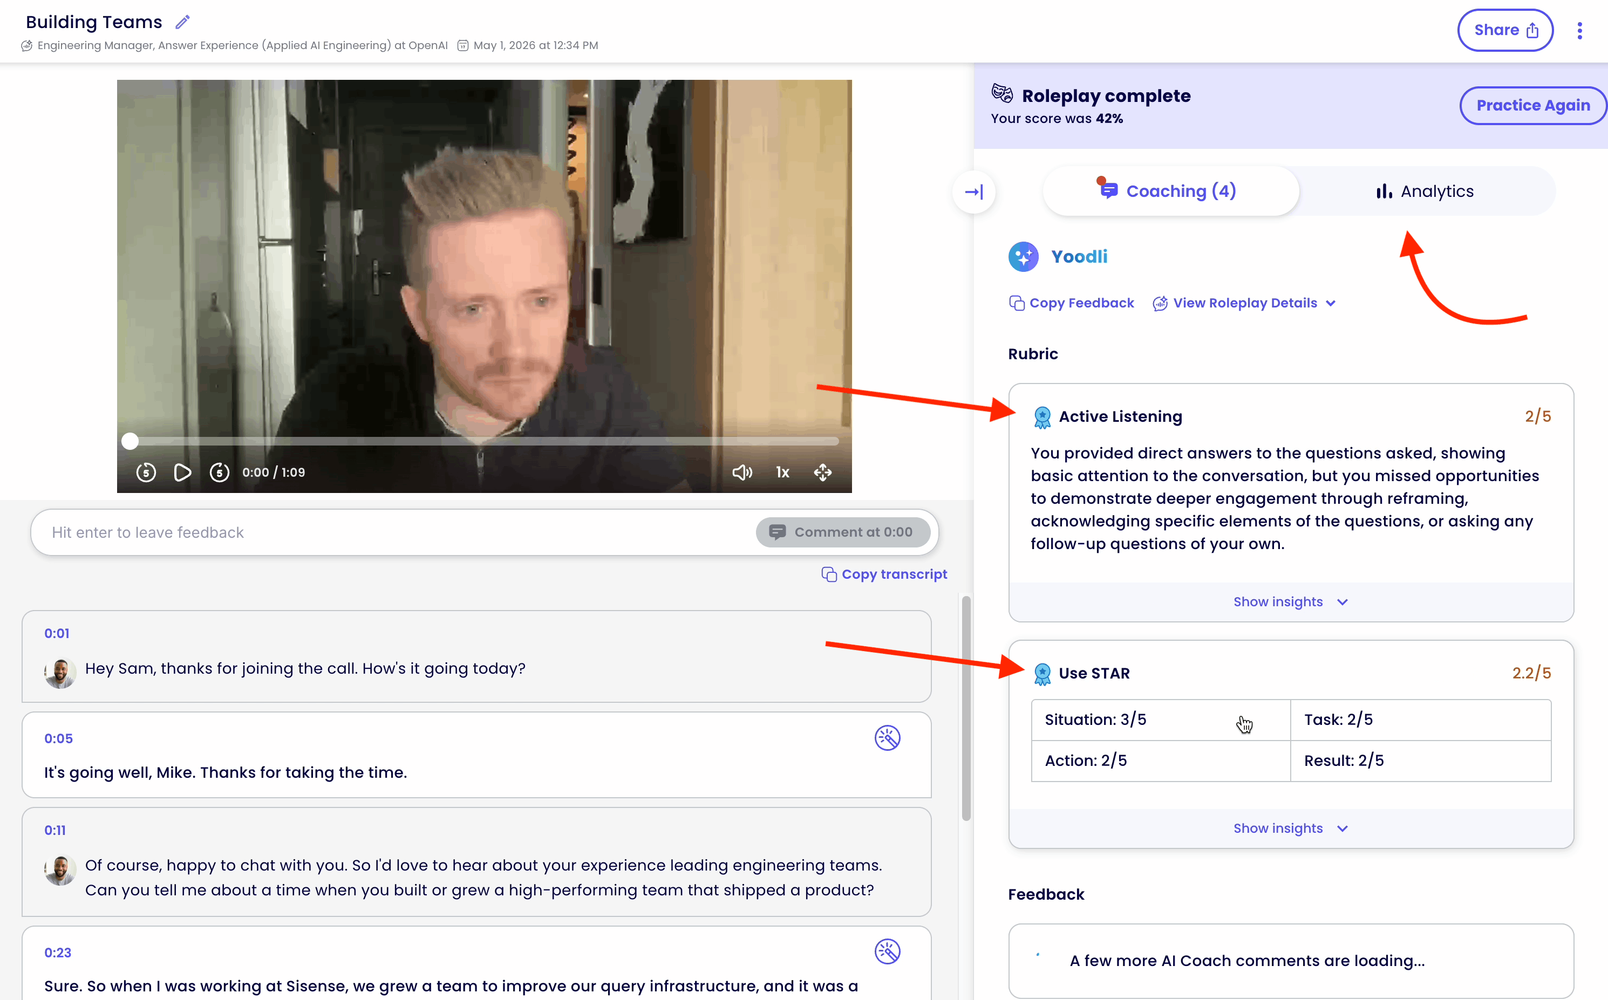Click the Share button
The width and height of the screenshot is (1608, 1000).
(x=1505, y=30)
